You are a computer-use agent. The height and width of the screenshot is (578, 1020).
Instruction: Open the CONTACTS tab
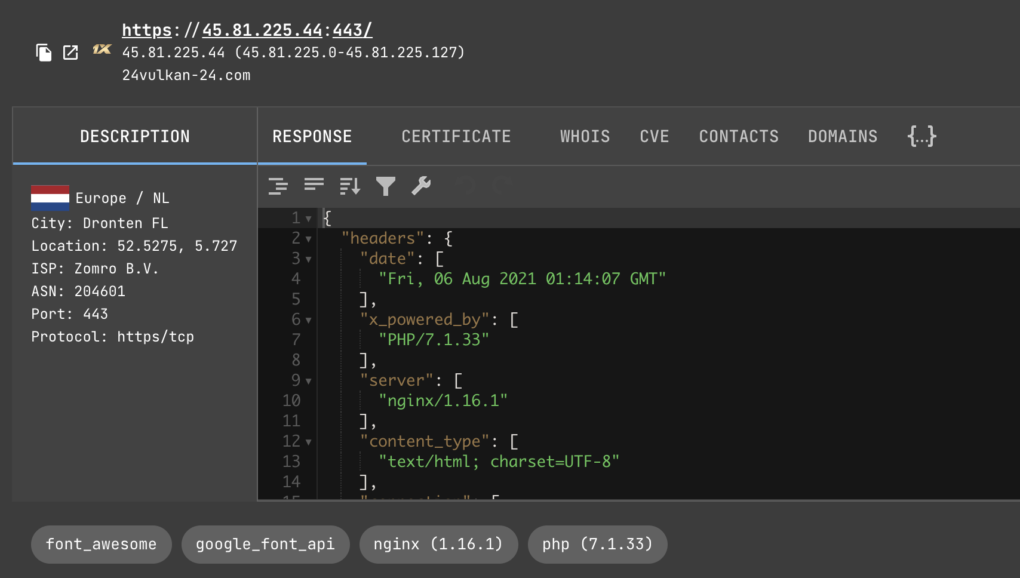coord(739,136)
